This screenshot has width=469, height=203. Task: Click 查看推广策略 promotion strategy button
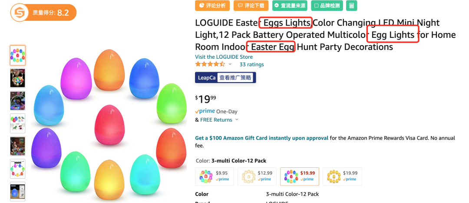236,77
